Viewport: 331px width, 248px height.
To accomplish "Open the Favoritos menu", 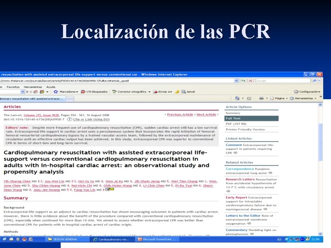I will (13, 87).
